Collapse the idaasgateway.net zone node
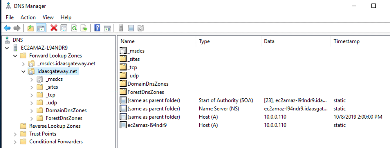The image size is (390, 148). [24, 71]
